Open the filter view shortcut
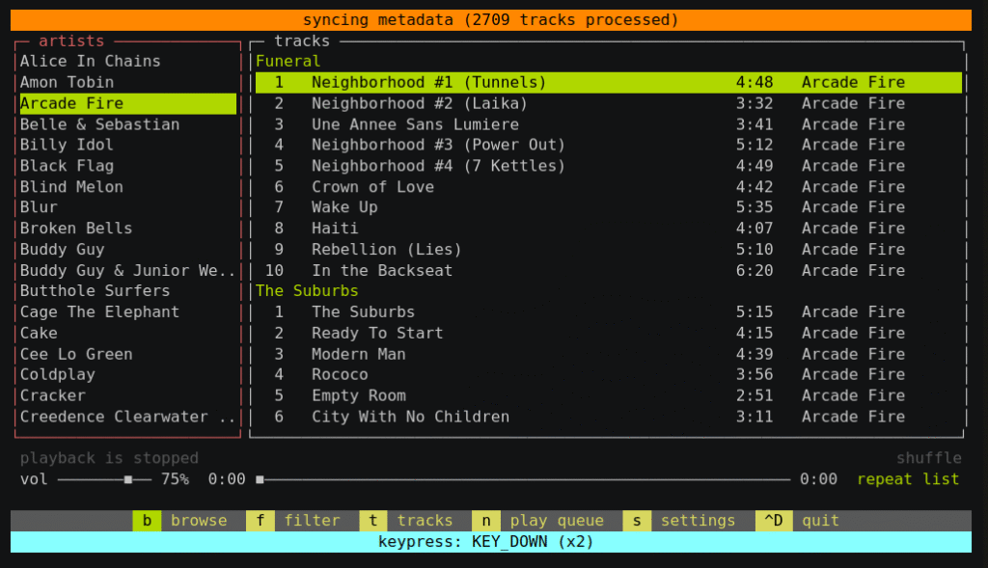988x568 pixels. [293, 521]
